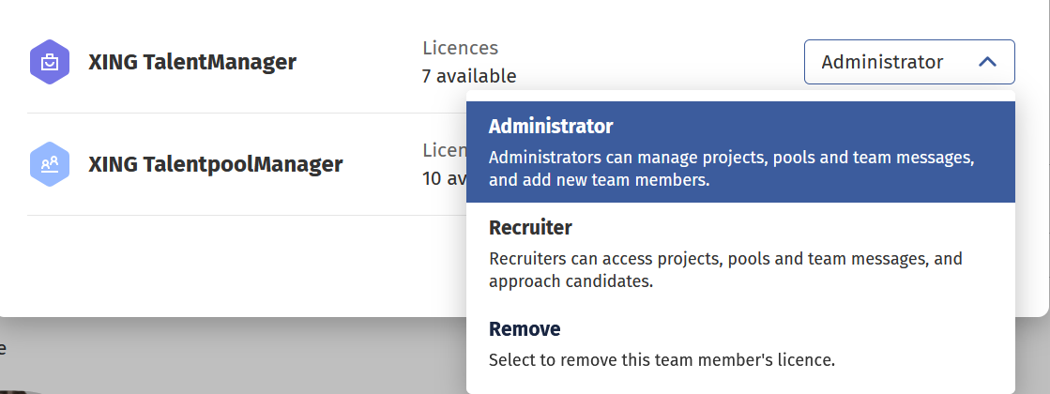The width and height of the screenshot is (1050, 394).
Task: Click the Recruiters can access projects description
Action: pos(725,269)
